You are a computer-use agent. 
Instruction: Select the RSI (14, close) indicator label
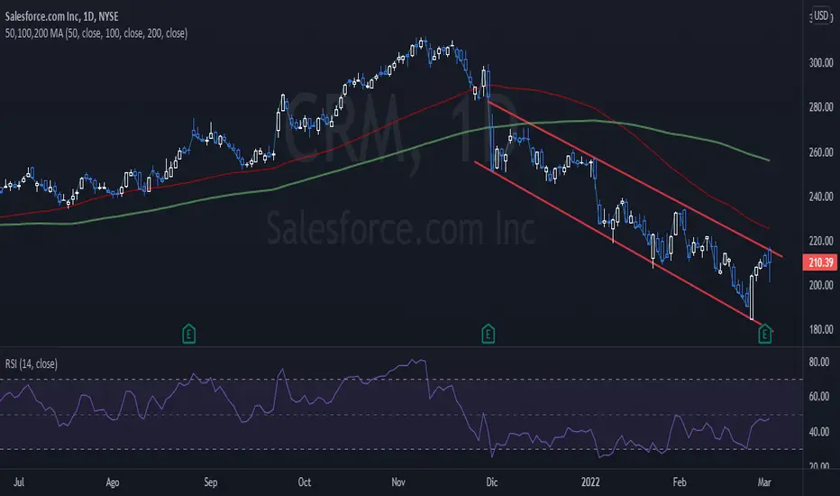[x=31, y=363]
